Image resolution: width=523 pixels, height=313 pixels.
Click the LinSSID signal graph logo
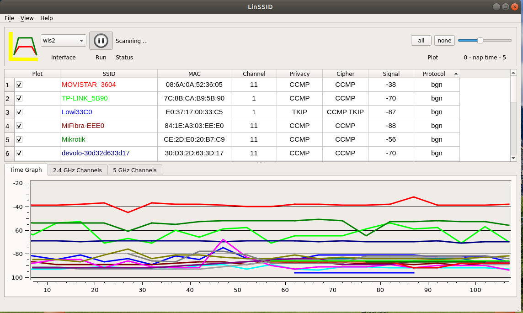tap(24, 46)
